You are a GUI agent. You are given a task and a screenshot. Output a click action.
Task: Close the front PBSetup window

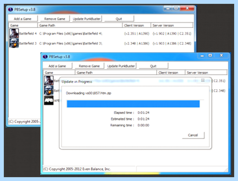pos(221,55)
